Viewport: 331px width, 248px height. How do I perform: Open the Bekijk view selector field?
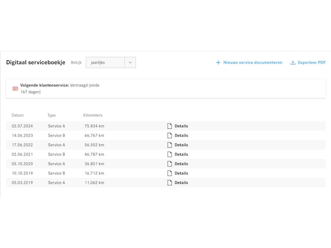(x=105, y=63)
